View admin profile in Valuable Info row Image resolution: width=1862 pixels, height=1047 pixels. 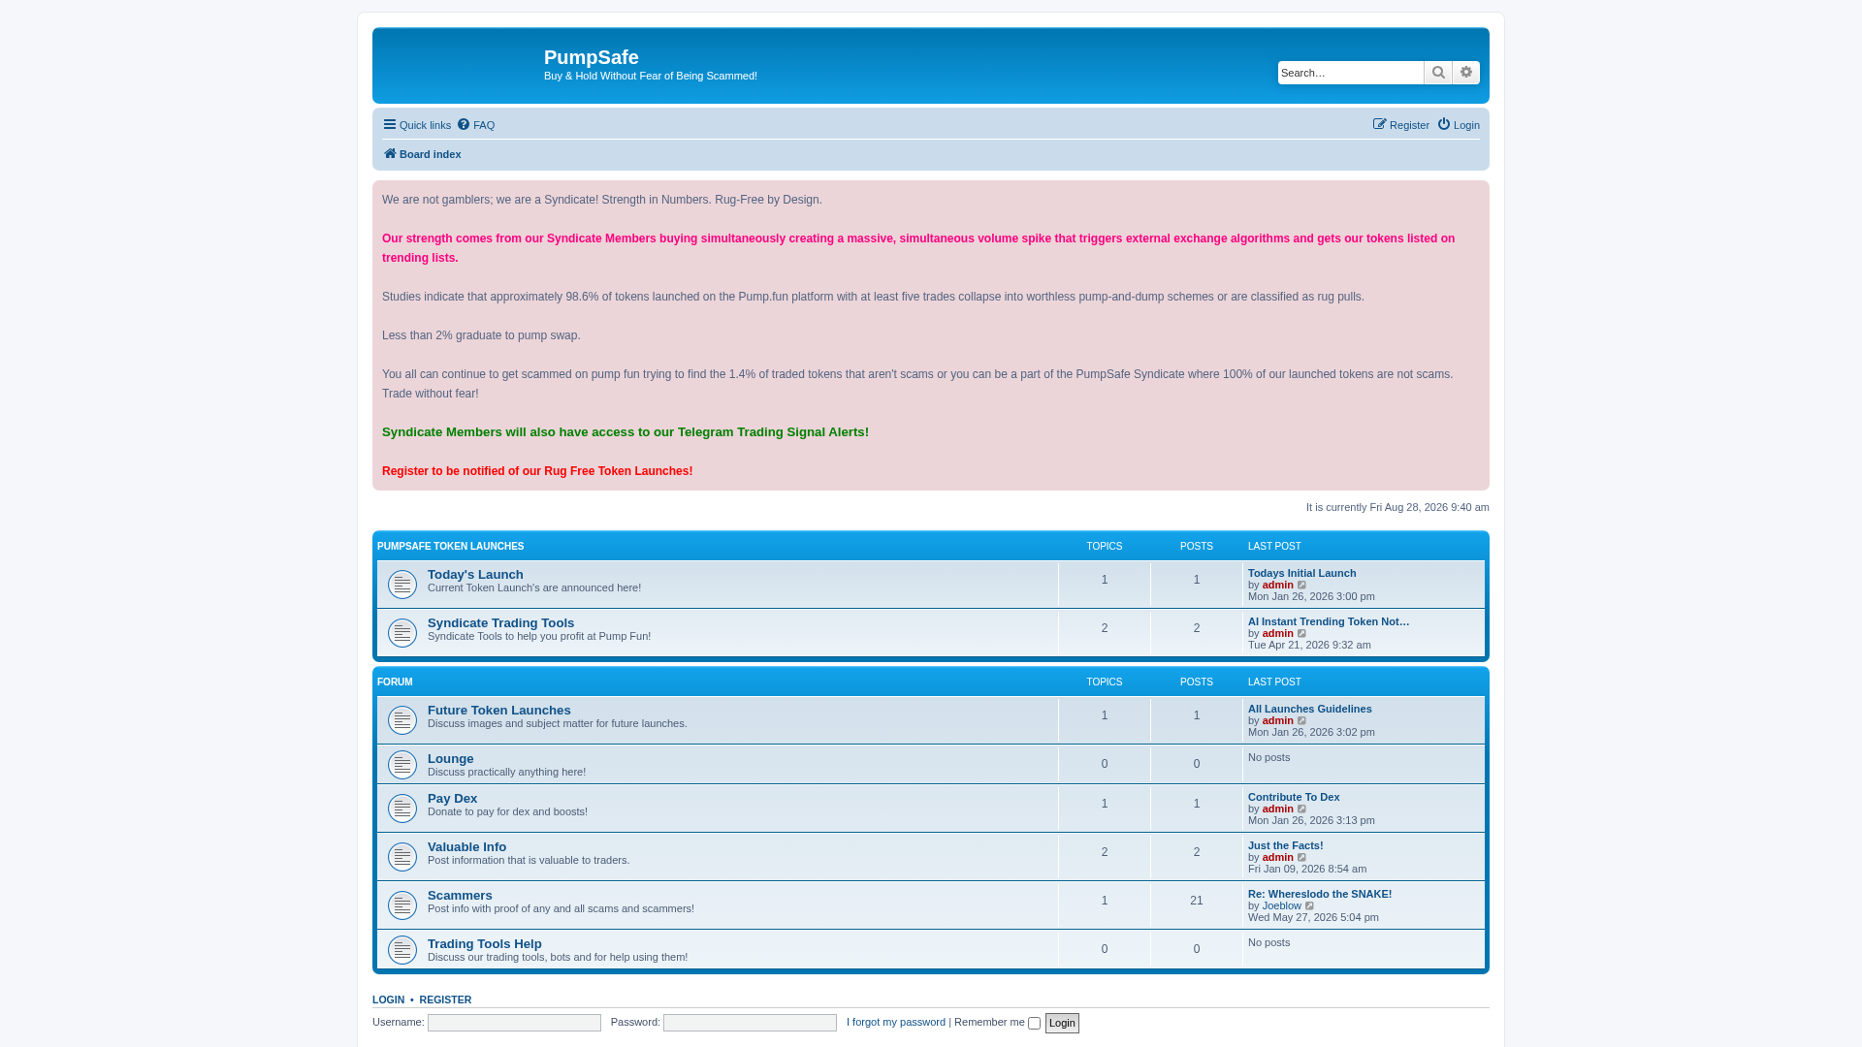(1277, 857)
